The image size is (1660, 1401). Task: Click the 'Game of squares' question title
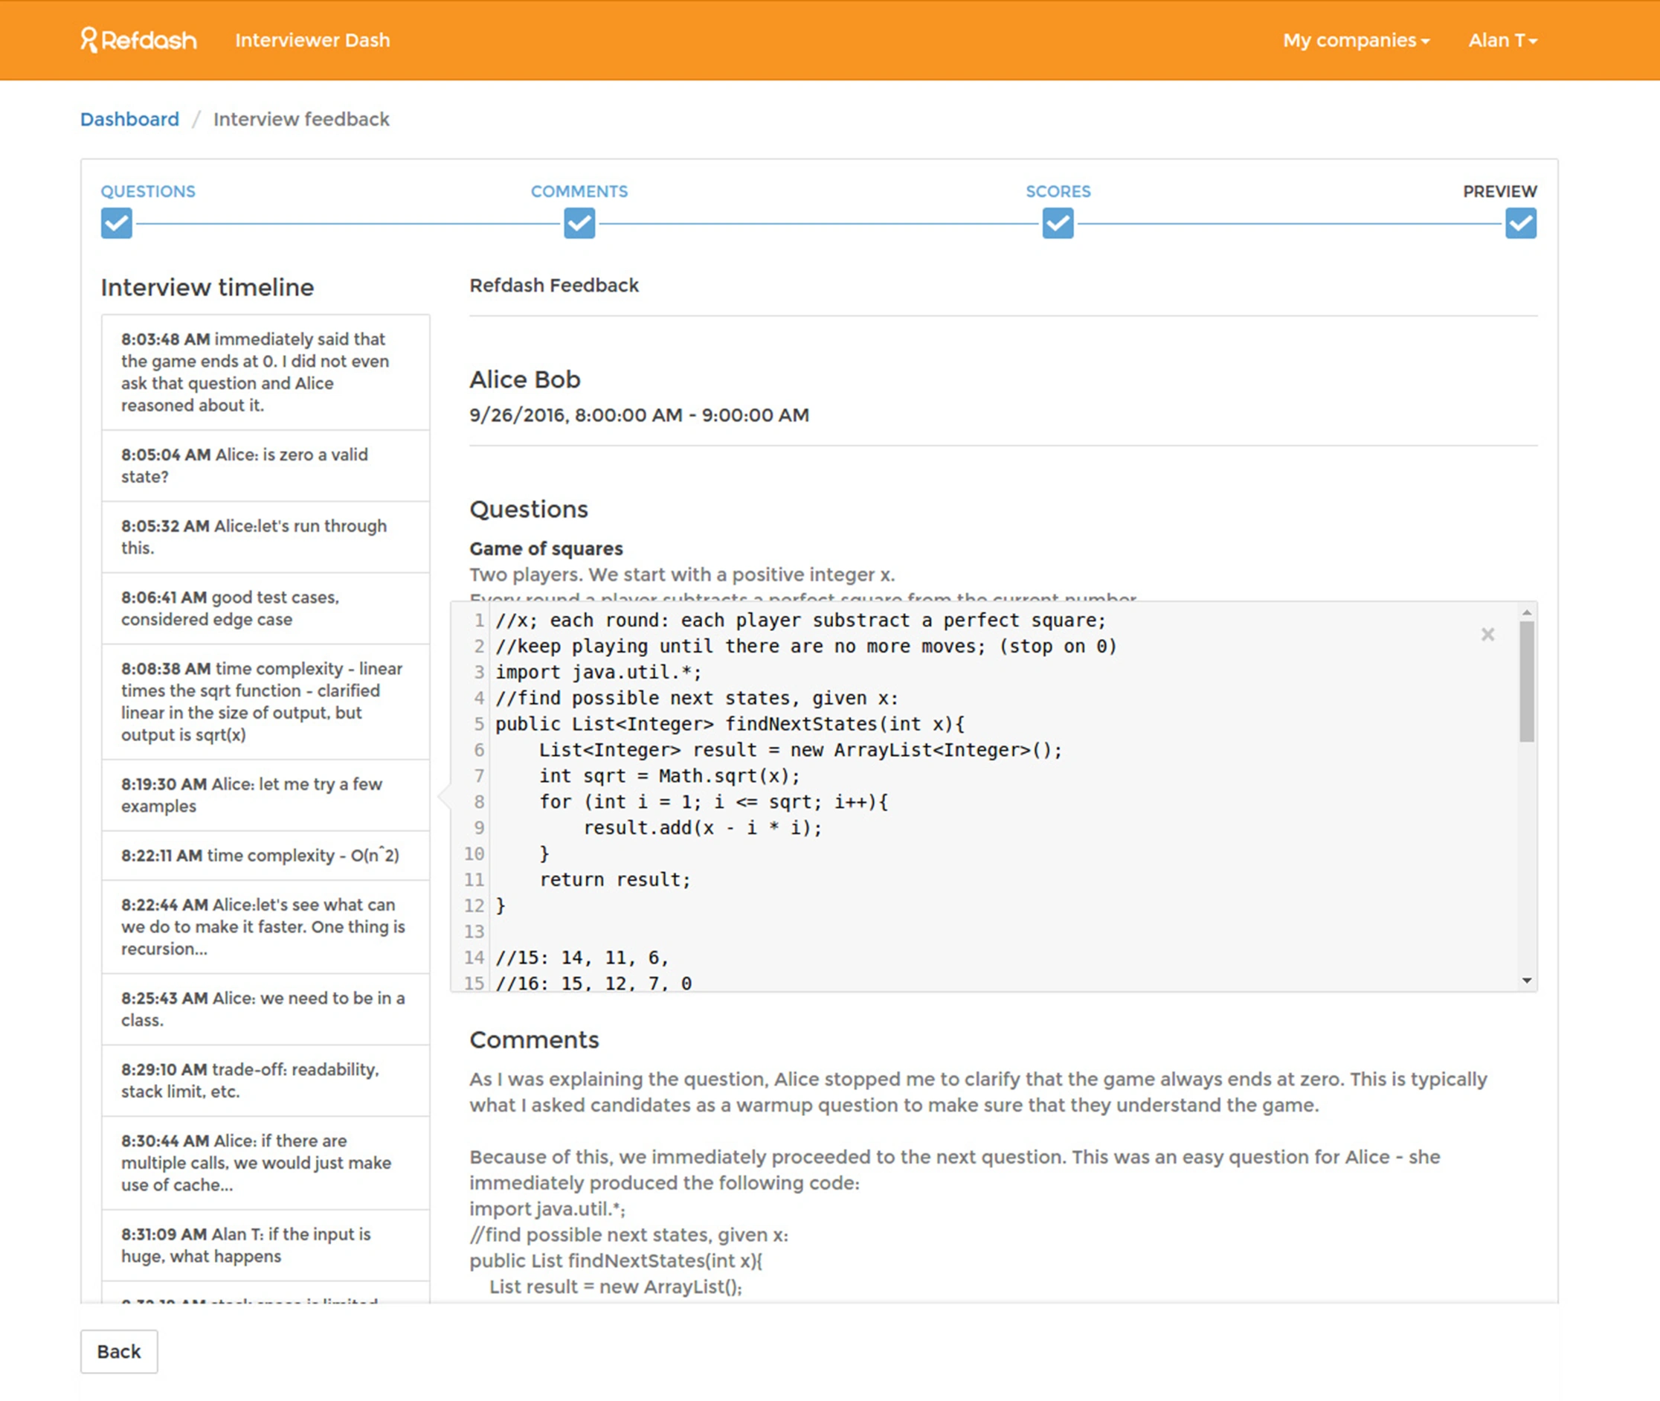(546, 549)
